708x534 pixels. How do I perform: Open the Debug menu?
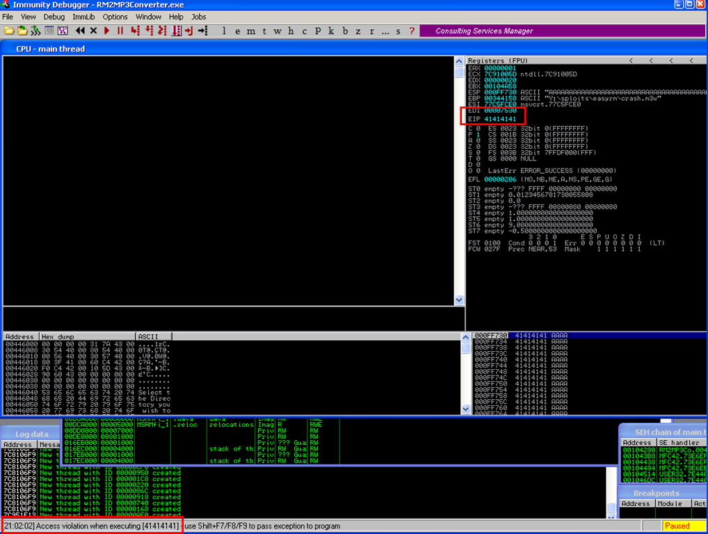54,17
